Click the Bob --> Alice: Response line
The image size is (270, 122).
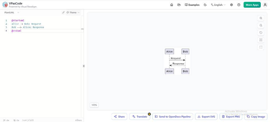[x=28, y=27]
